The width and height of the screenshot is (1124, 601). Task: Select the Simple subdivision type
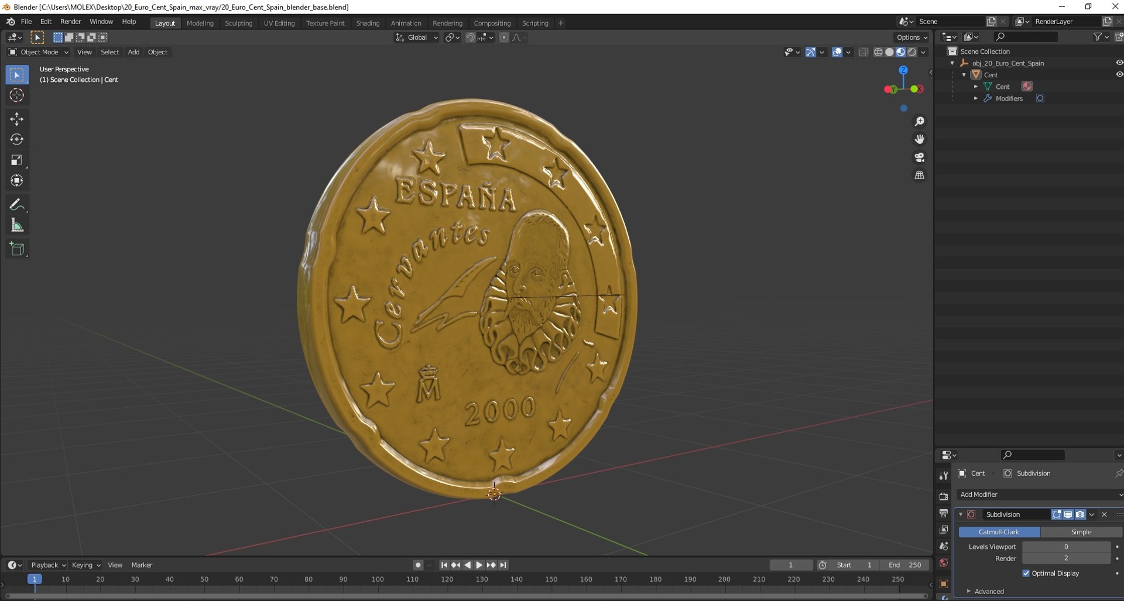1081,532
